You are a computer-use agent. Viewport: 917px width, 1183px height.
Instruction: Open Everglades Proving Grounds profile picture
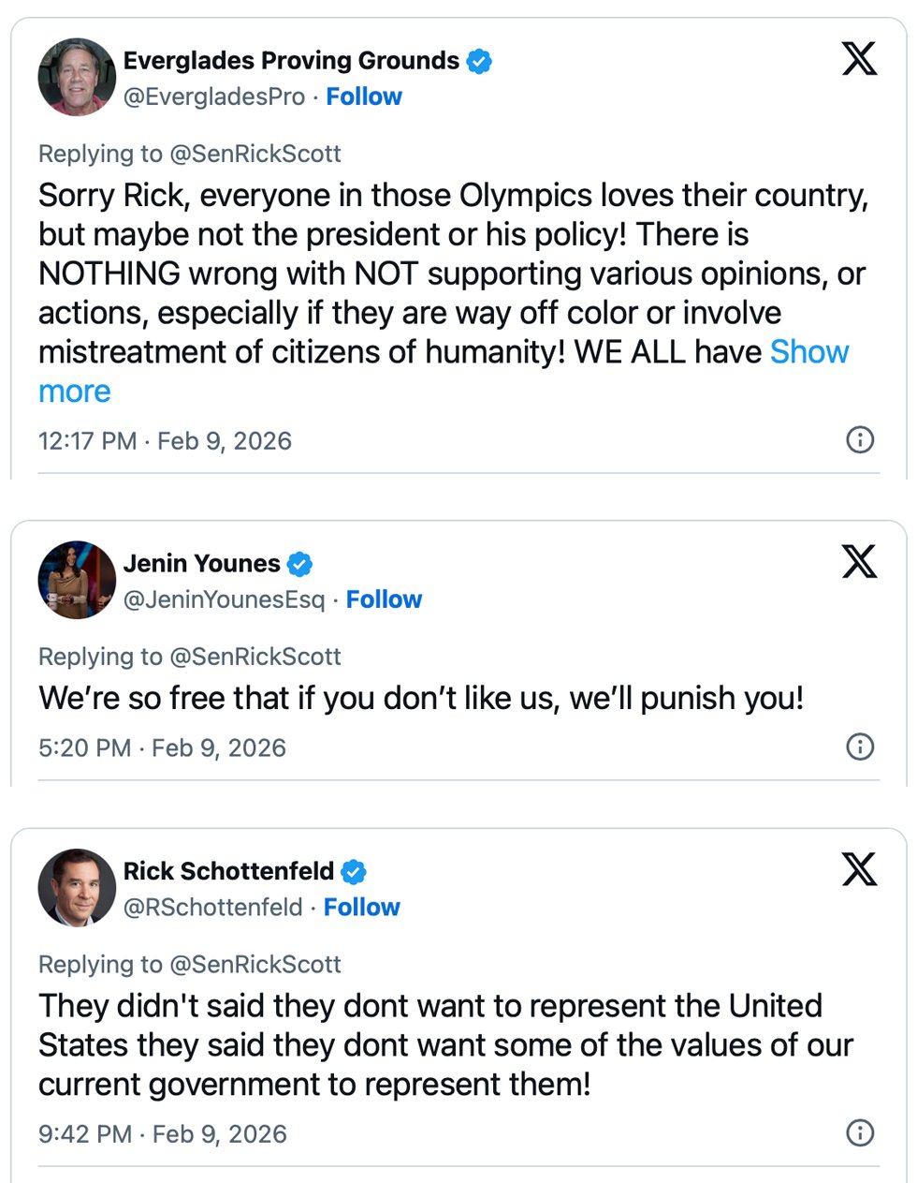[x=77, y=77]
